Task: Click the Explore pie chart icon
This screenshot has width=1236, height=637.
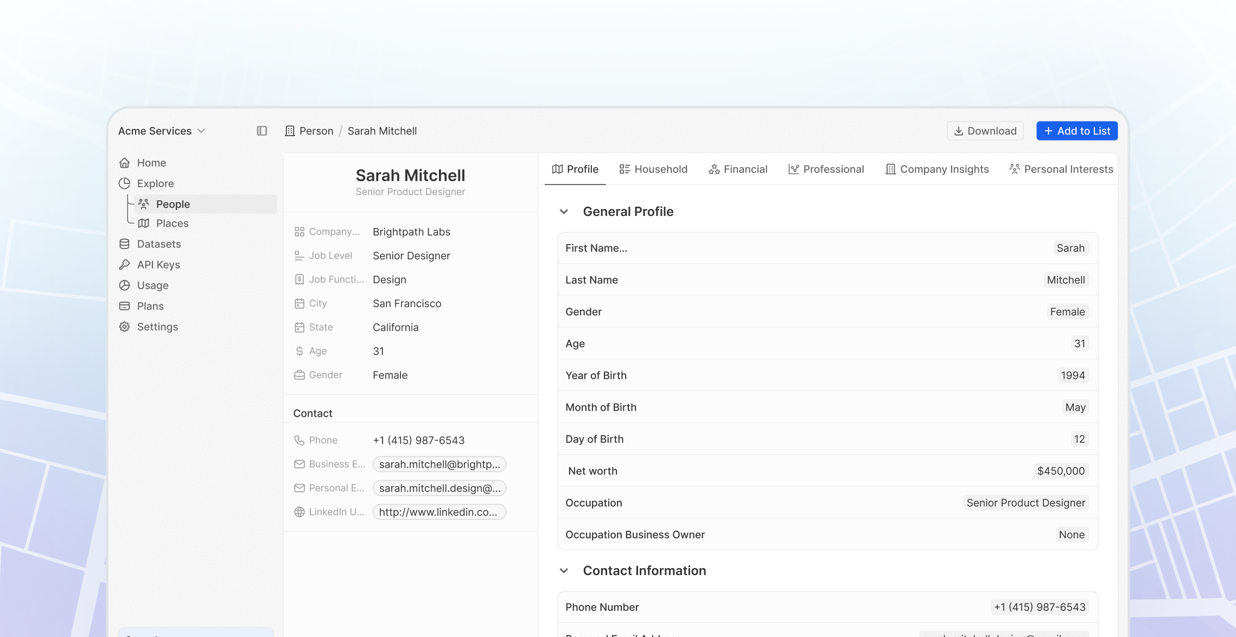Action: (x=125, y=183)
